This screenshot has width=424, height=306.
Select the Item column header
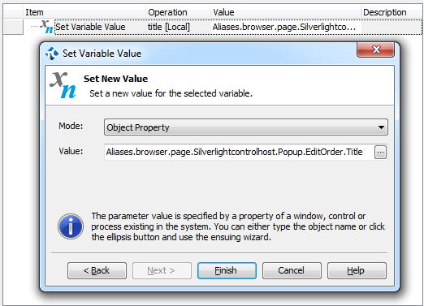pyautogui.click(x=84, y=12)
